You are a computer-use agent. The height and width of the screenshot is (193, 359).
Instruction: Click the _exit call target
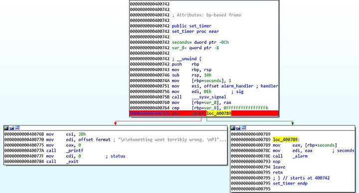click(x=72, y=162)
